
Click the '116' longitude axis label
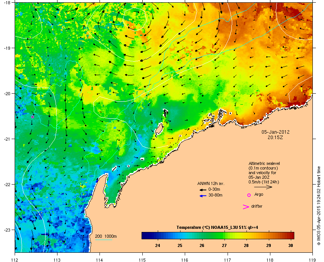tap(185, 260)
